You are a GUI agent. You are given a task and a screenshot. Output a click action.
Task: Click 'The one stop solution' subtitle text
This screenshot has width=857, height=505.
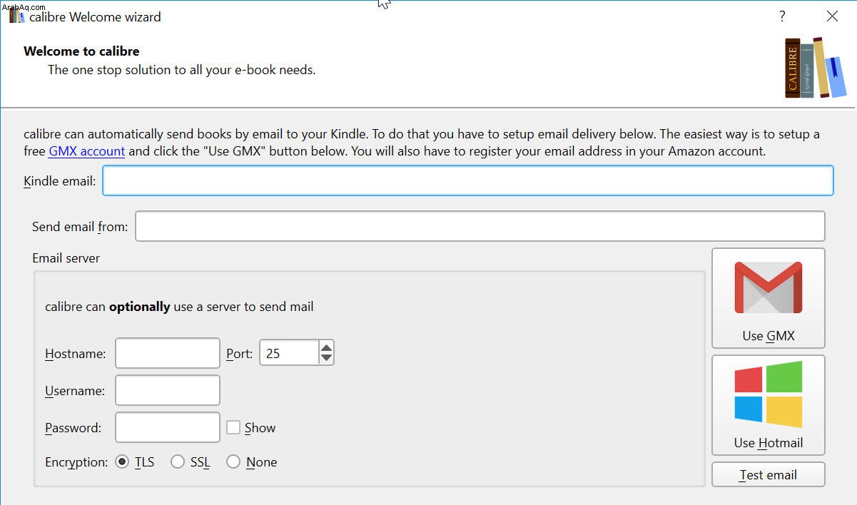181,70
